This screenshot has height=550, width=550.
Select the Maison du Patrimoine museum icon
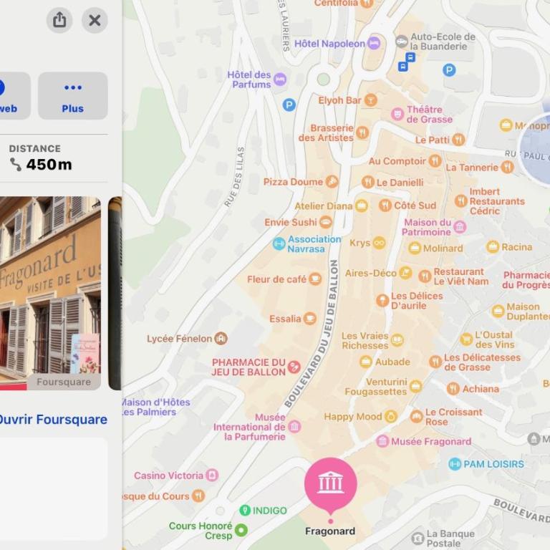tap(460, 227)
